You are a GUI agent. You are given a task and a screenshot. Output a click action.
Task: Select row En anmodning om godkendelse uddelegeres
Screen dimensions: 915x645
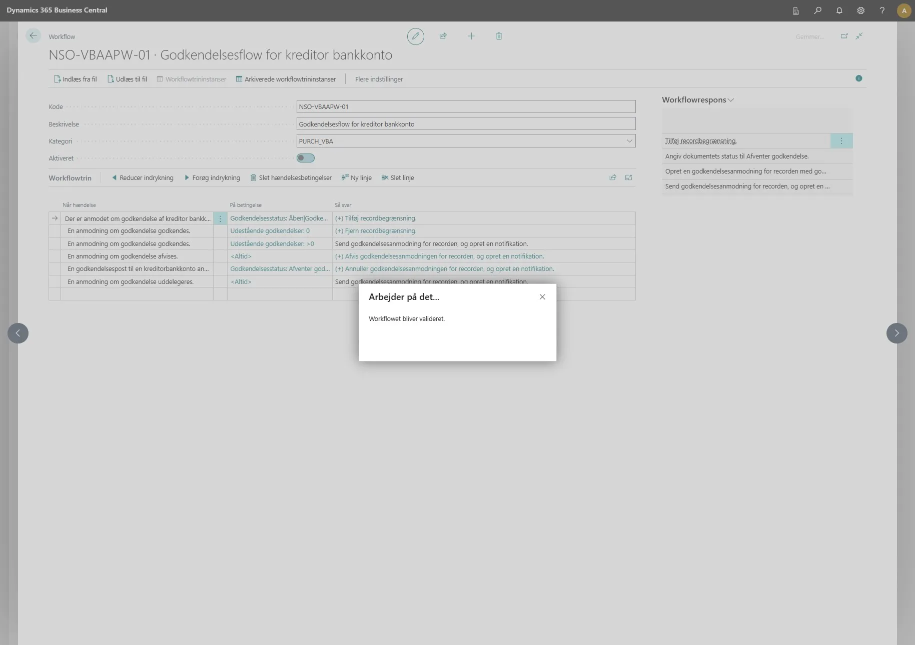click(x=131, y=282)
